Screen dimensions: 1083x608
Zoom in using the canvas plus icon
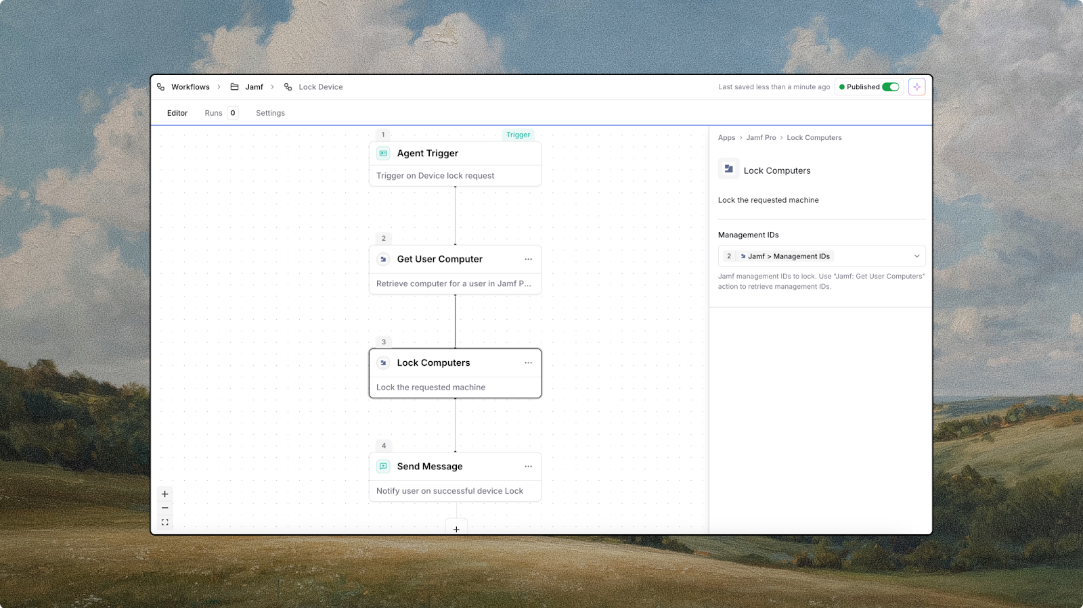(x=164, y=494)
